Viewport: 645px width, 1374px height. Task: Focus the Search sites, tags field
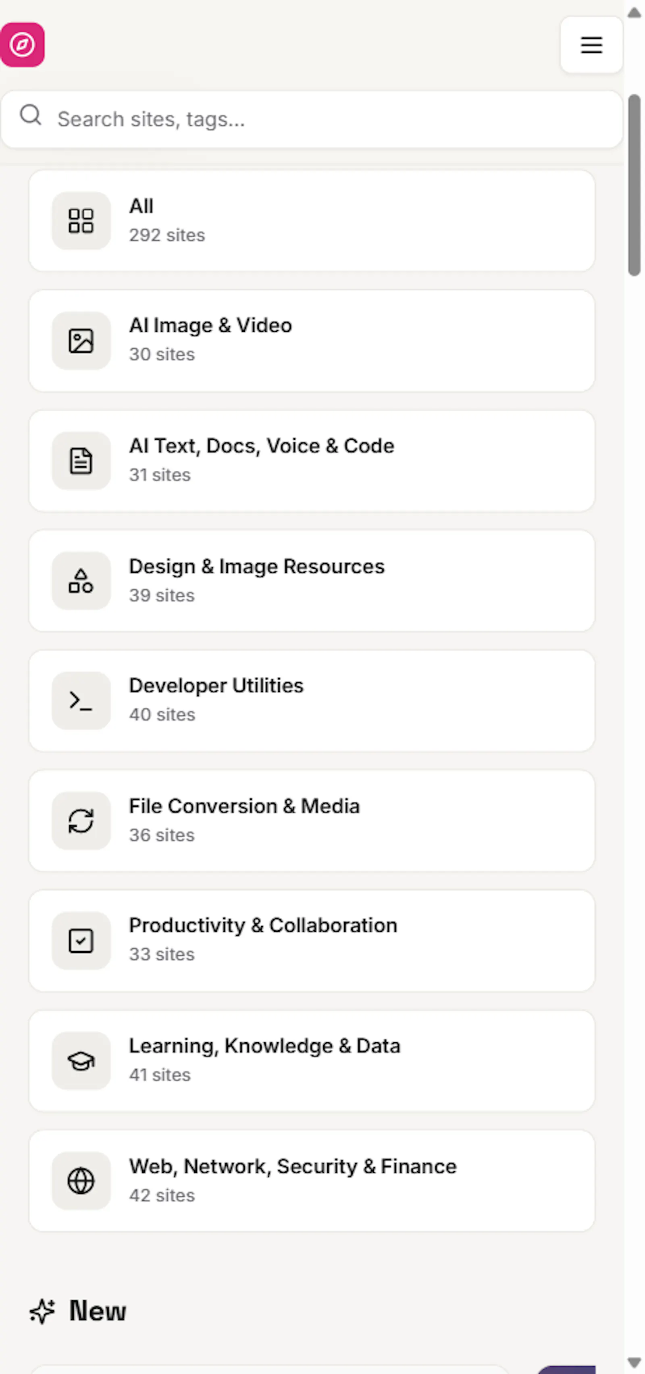312,119
